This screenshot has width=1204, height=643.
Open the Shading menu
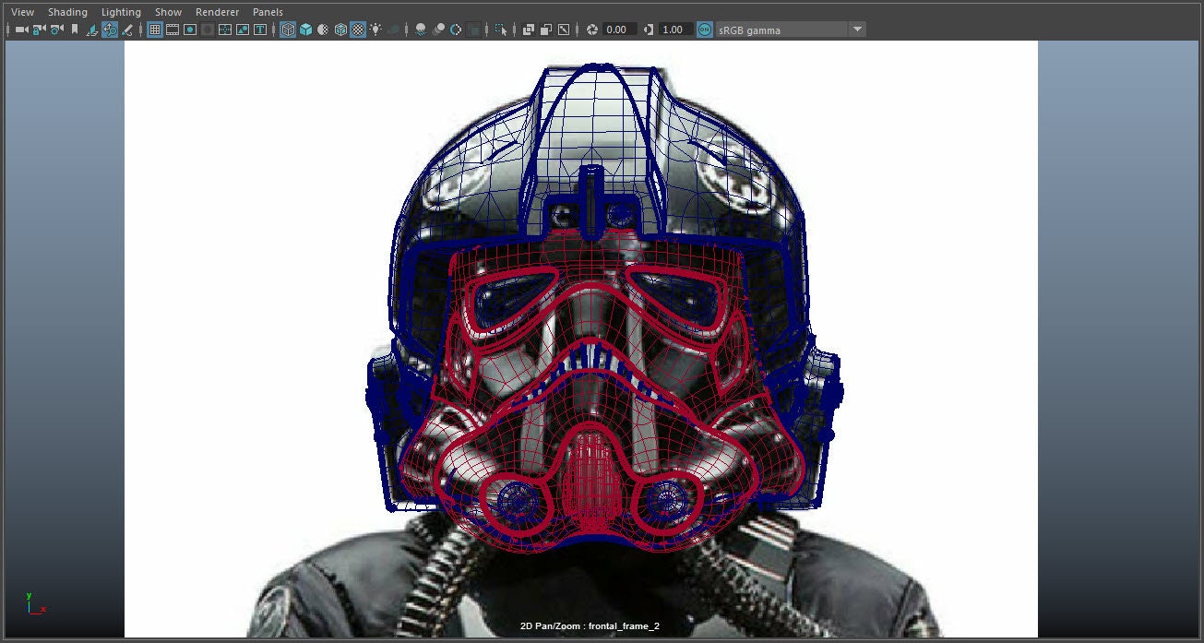tap(67, 12)
